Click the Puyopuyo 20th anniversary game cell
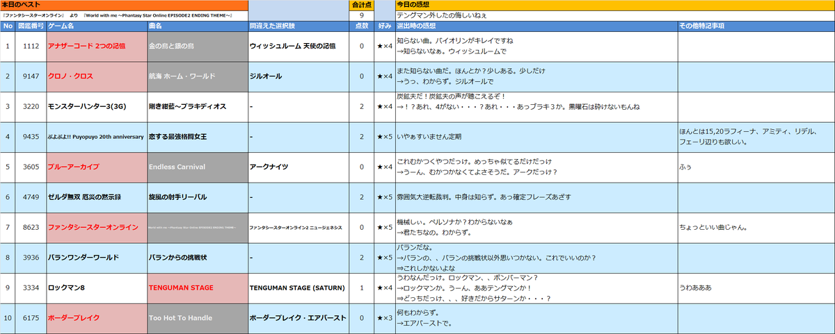 [96, 137]
